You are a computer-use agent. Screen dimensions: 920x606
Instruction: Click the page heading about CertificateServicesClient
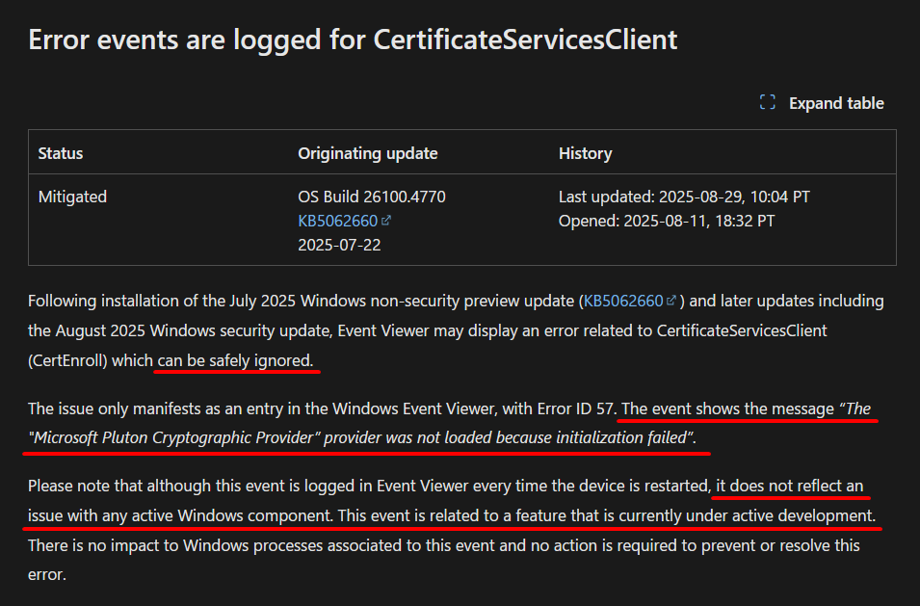point(353,40)
